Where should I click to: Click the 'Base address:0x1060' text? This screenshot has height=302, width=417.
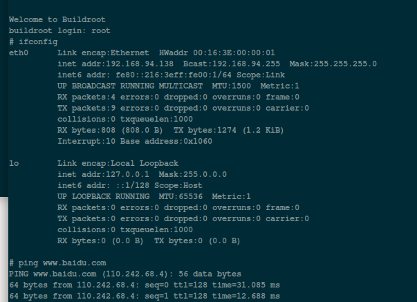[166, 142]
